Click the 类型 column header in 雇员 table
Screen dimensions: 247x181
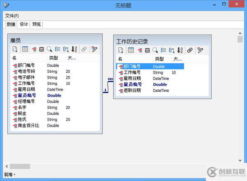tap(56, 58)
